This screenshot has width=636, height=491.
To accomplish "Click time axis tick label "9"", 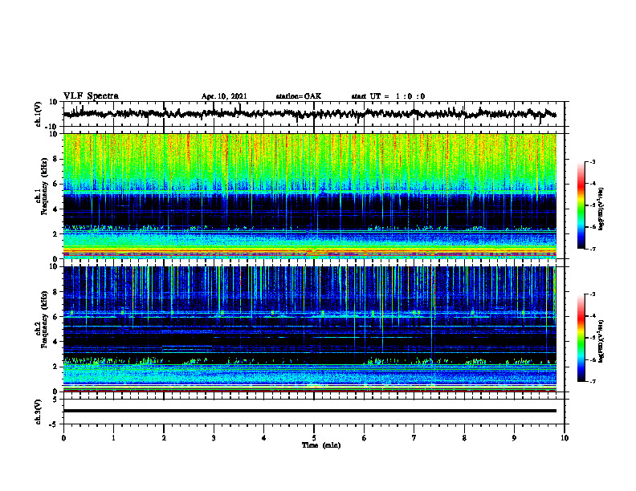I will [x=514, y=438].
